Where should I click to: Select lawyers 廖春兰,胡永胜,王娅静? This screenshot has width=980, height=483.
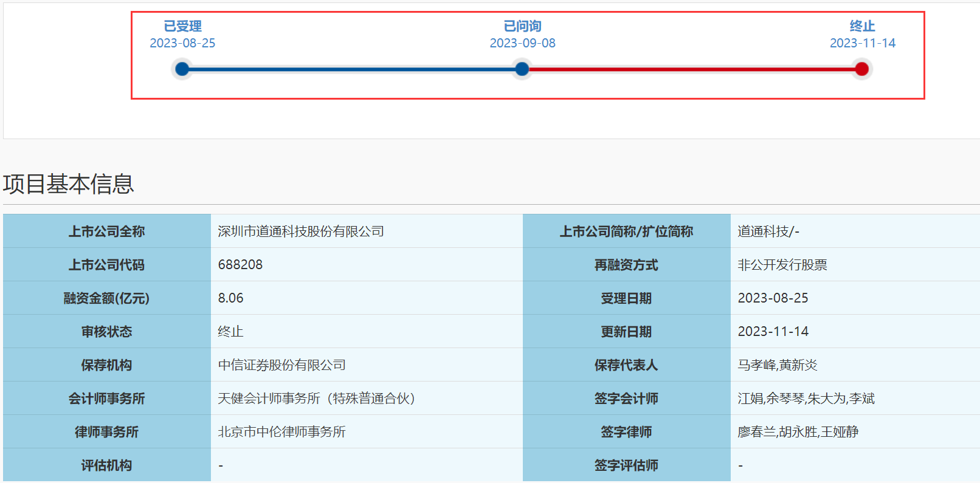coord(798,432)
